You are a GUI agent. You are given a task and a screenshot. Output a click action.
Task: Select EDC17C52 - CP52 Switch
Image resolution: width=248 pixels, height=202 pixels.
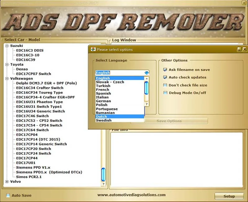tap(39, 121)
